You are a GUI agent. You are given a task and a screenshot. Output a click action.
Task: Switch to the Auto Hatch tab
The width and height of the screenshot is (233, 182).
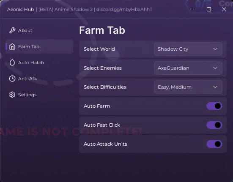click(x=31, y=62)
